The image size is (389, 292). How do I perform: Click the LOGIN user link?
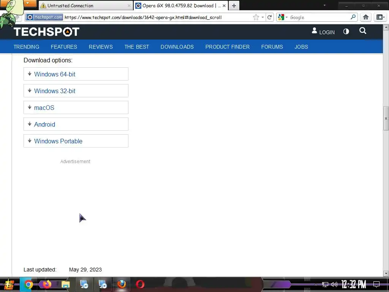[x=323, y=32]
